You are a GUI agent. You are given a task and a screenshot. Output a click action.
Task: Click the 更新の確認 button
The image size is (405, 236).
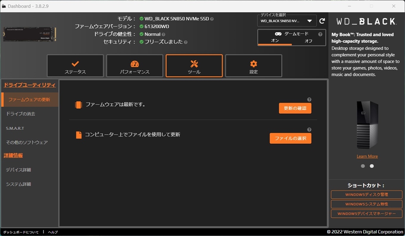tap(295, 108)
